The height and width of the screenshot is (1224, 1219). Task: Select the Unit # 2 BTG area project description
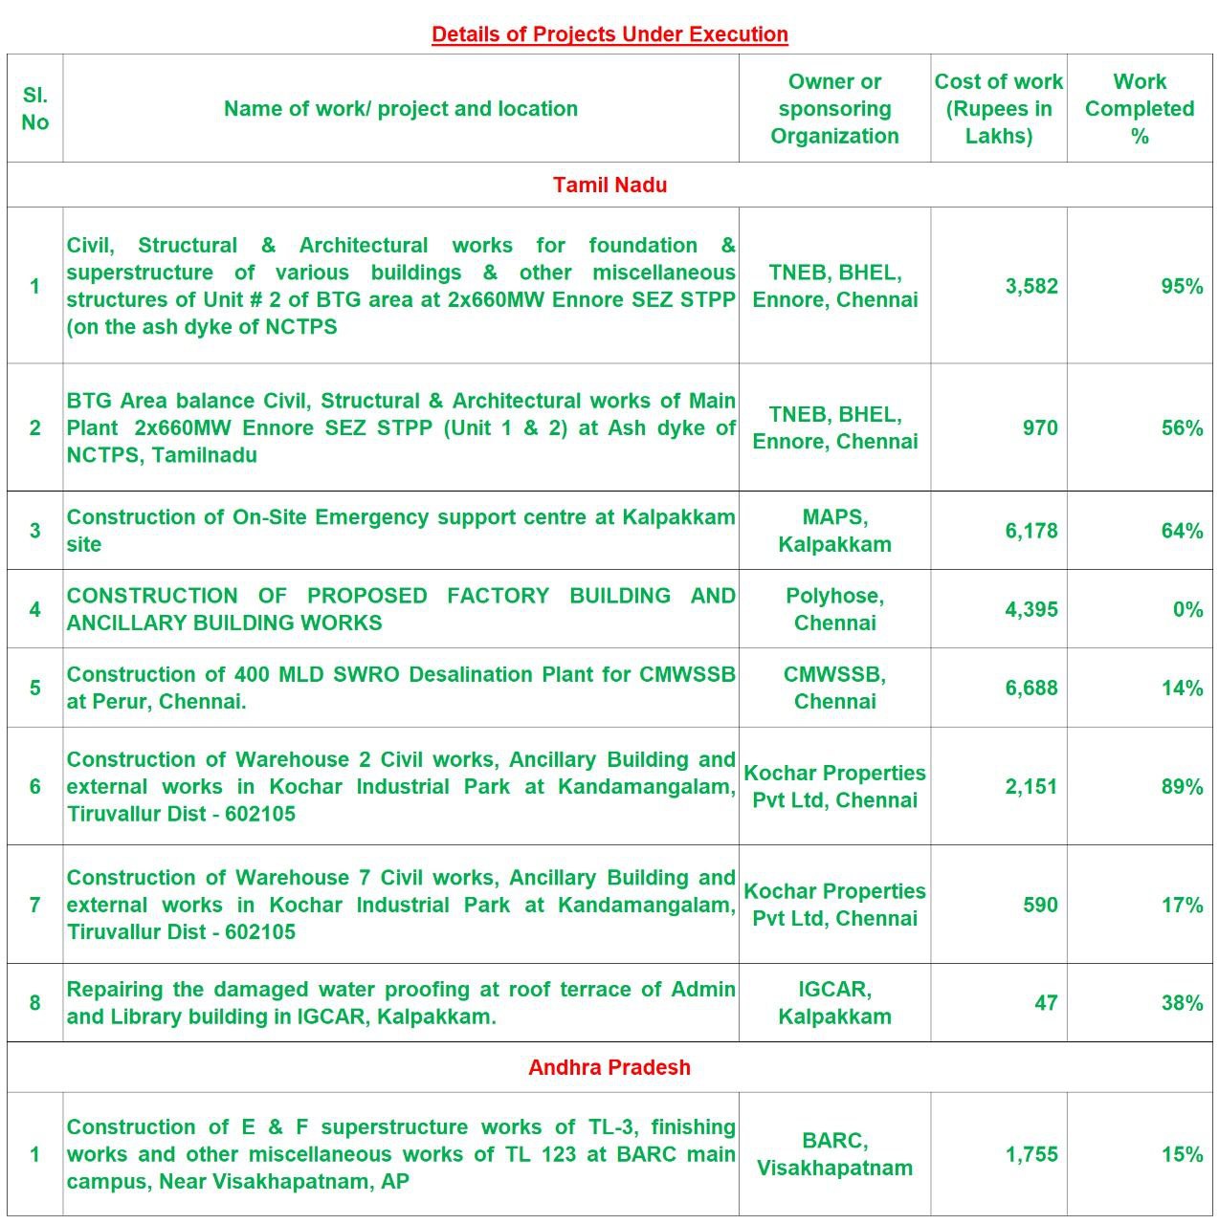coord(401,286)
